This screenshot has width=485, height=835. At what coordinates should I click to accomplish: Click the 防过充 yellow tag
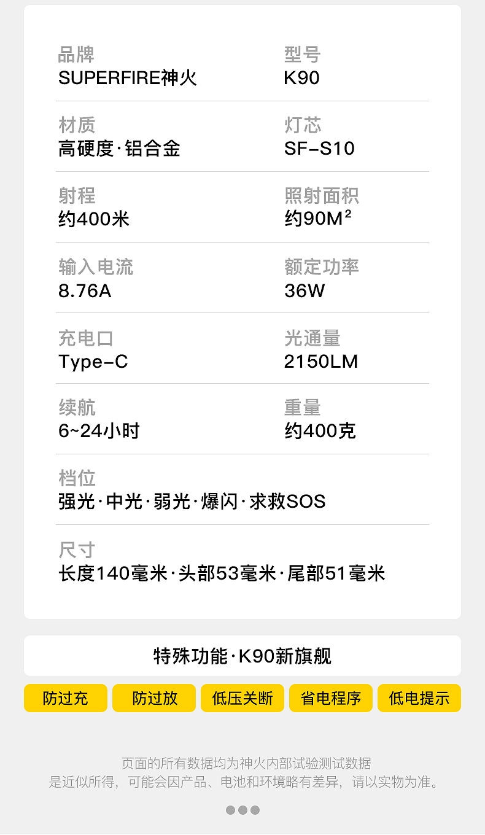click(x=66, y=698)
